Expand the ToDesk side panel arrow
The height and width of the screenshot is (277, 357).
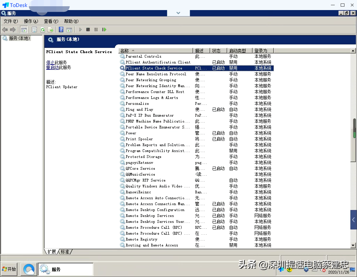point(354,220)
